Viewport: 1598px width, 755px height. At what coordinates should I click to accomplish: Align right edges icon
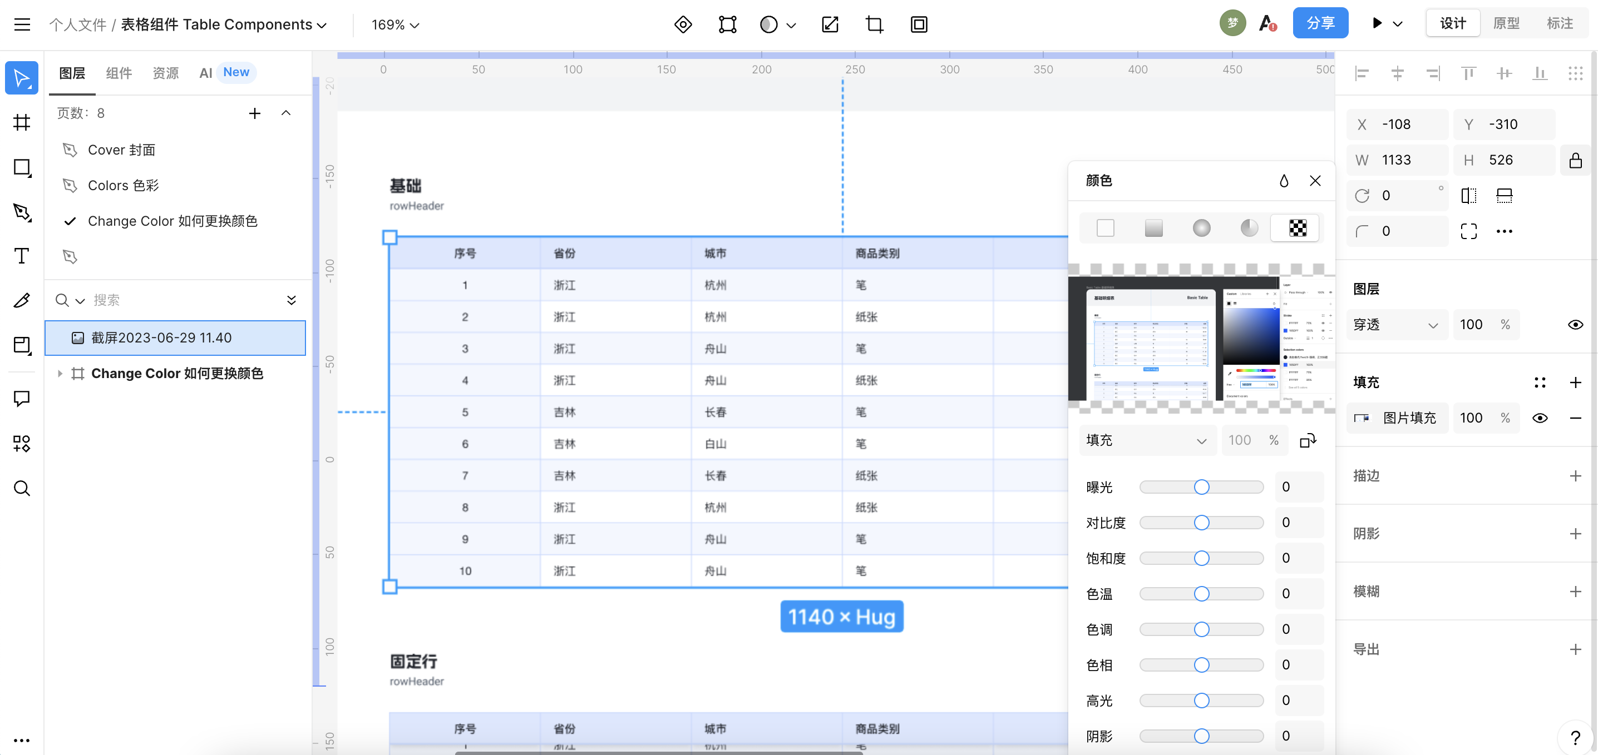(1433, 74)
